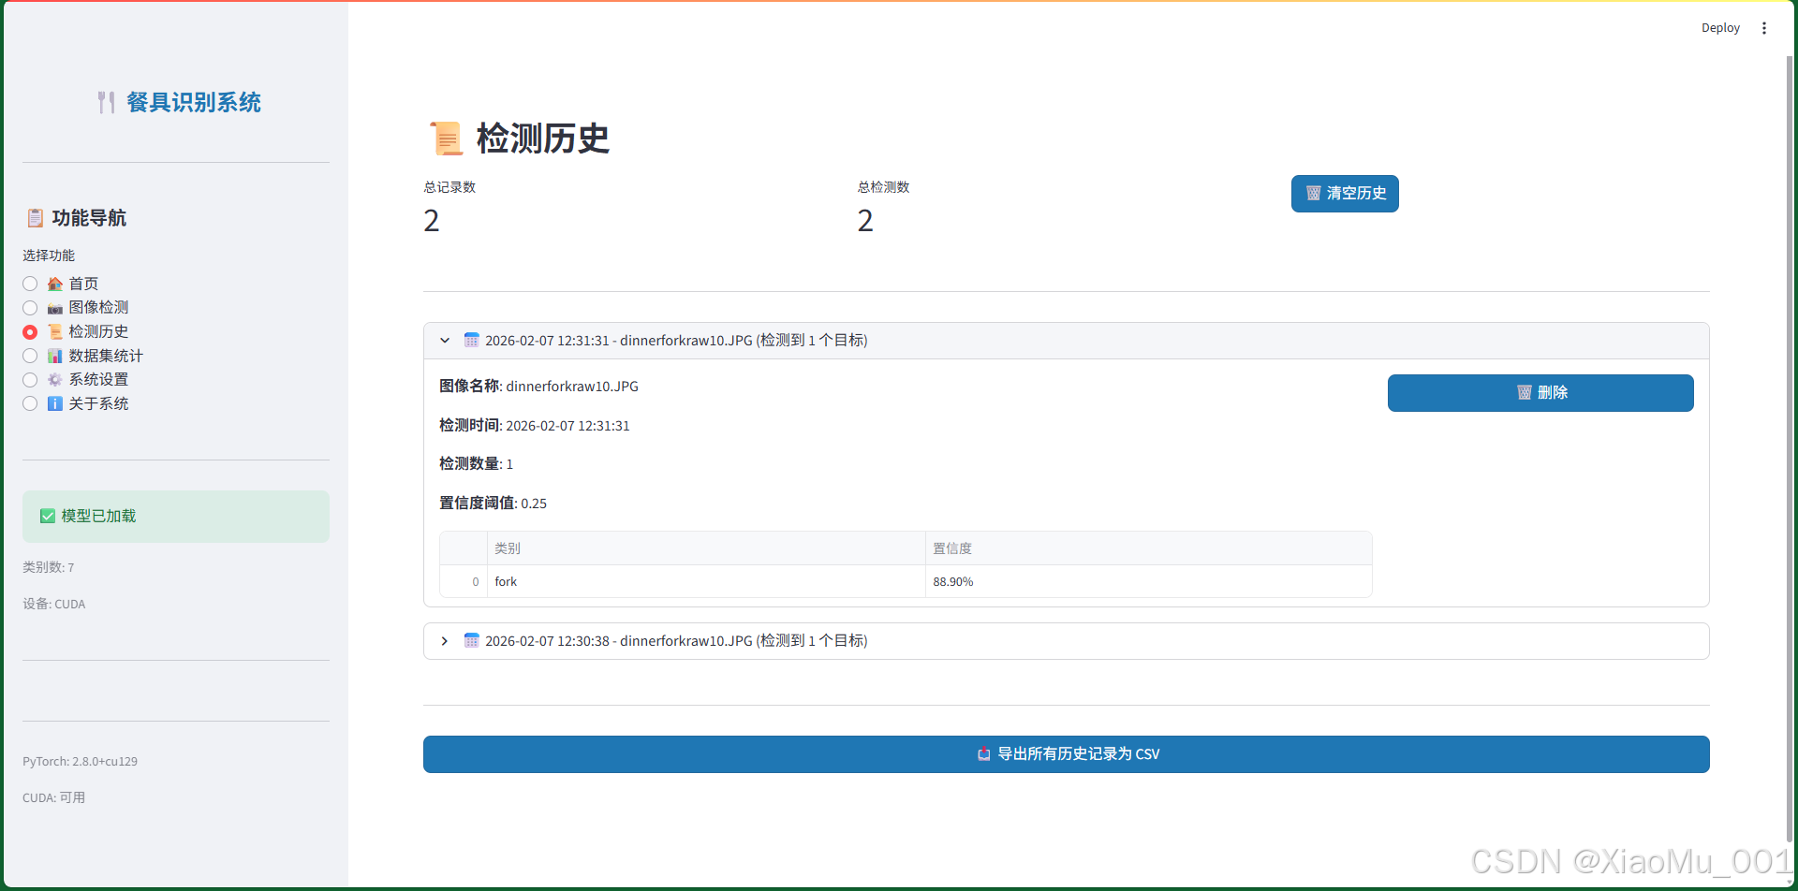This screenshot has width=1798, height=891.
Task: Click the Deploy menu item
Action: coord(1721,27)
